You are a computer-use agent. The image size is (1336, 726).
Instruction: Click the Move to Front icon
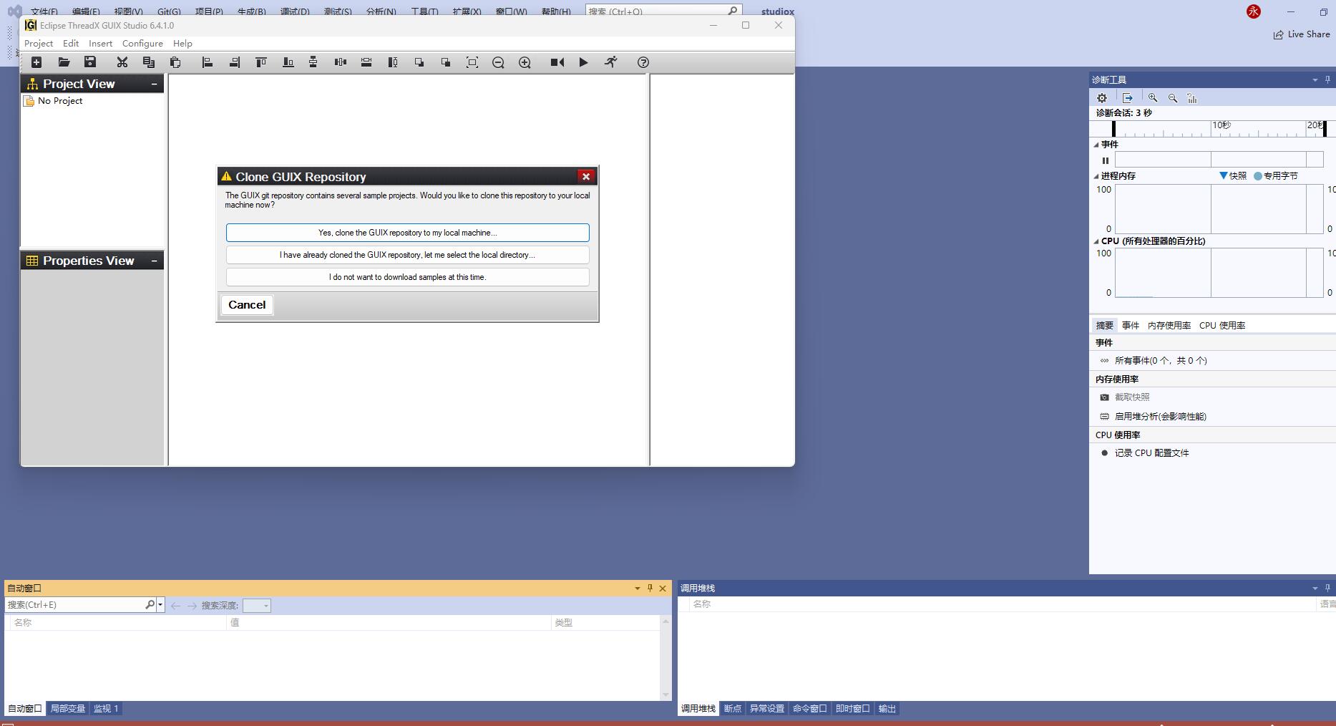[419, 62]
